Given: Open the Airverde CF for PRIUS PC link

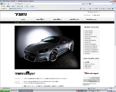Looking at the screenshot, I should tap(91, 46).
